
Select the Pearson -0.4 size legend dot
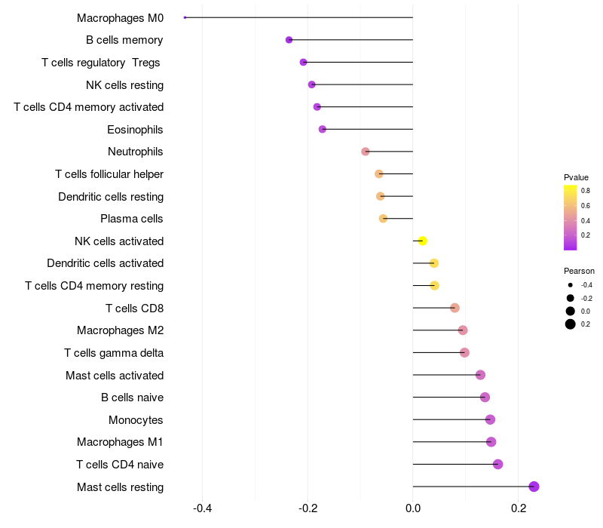(571, 285)
